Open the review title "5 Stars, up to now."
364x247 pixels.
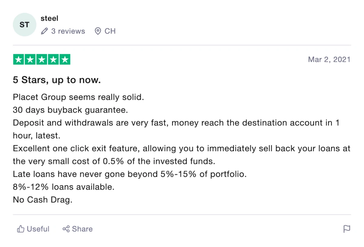pyautogui.click(x=57, y=80)
